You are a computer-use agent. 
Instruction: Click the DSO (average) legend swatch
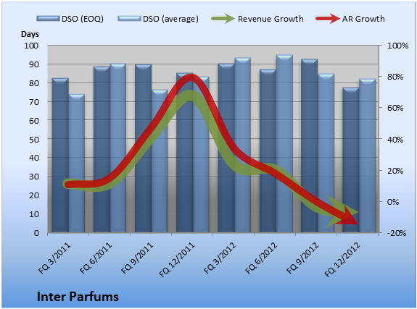129,18
